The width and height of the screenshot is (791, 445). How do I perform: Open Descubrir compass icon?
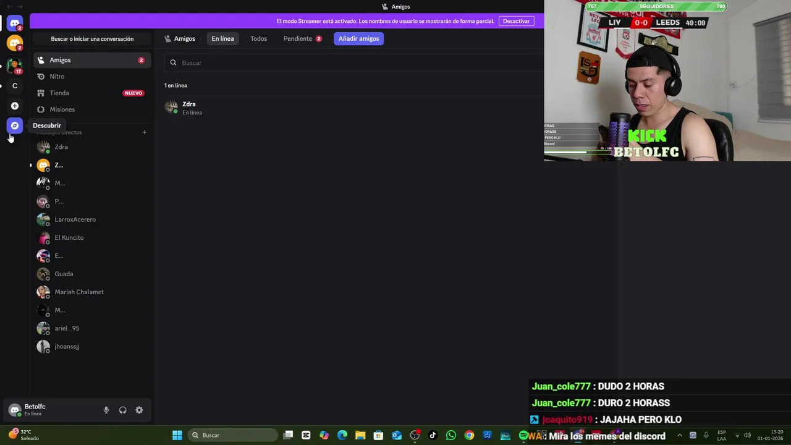pyautogui.click(x=15, y=125)
